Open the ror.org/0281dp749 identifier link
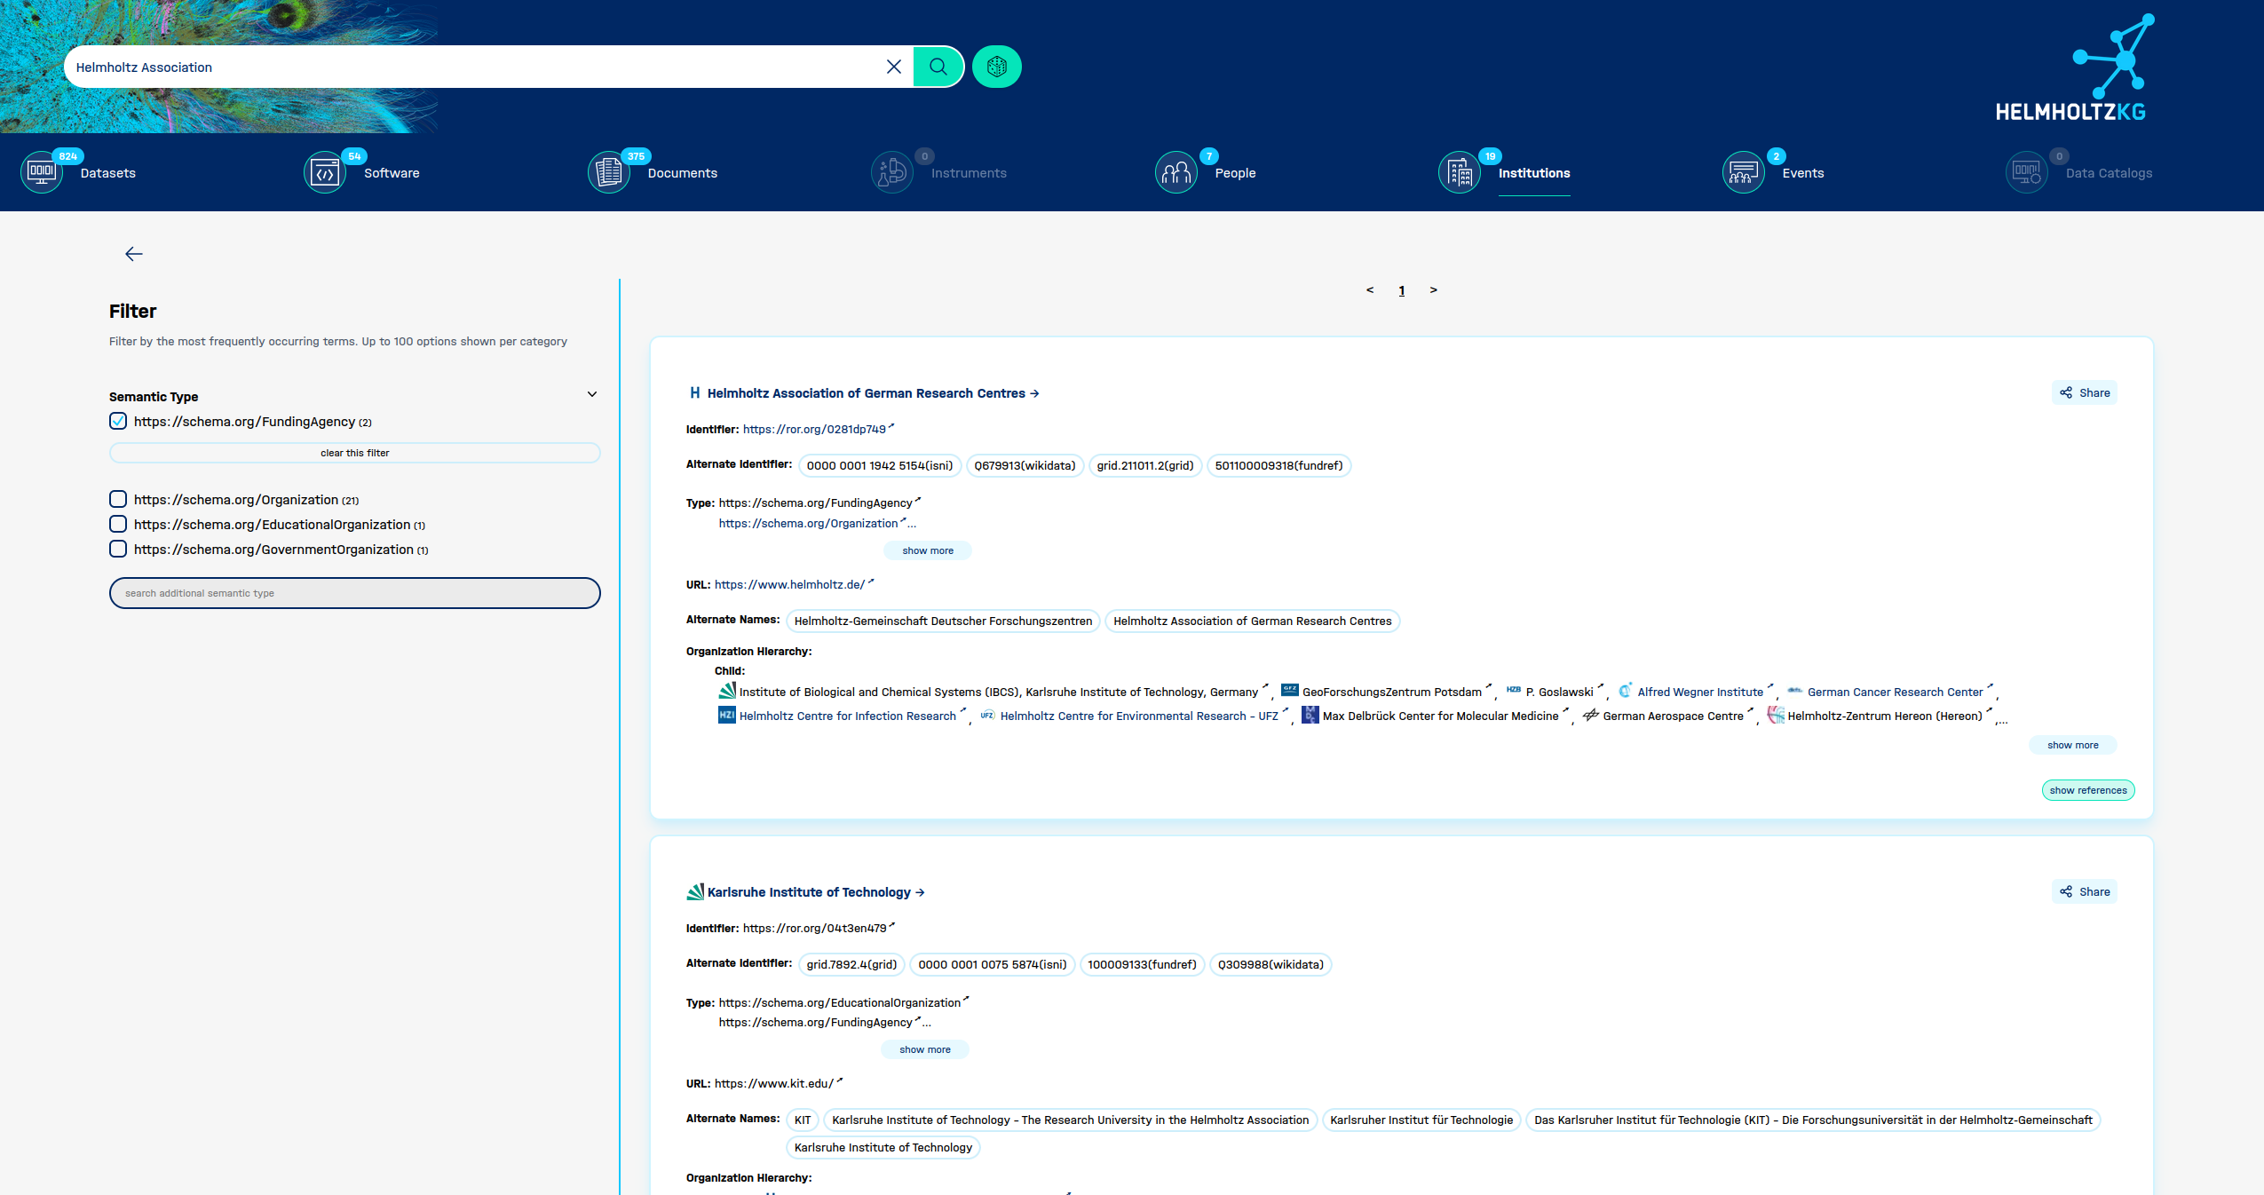This screenshot has width=2264, height=1195. pyautogui.click(x=814, y=429)
